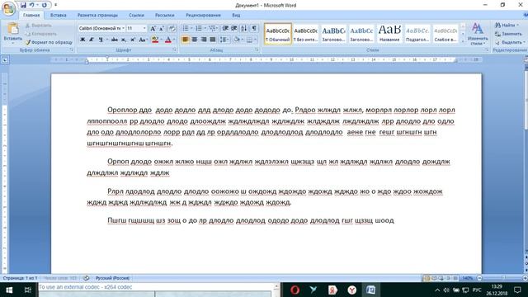Viewport: 528px width, 297px height.
Task: Expand the styles gallery more arrow
Action: point(462,41)
